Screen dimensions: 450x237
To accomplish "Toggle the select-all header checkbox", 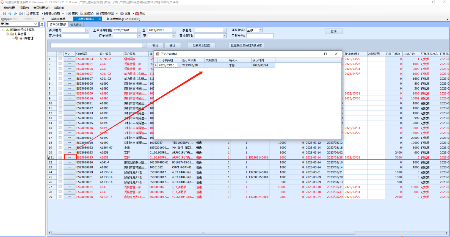I will (x=60, y=54).
